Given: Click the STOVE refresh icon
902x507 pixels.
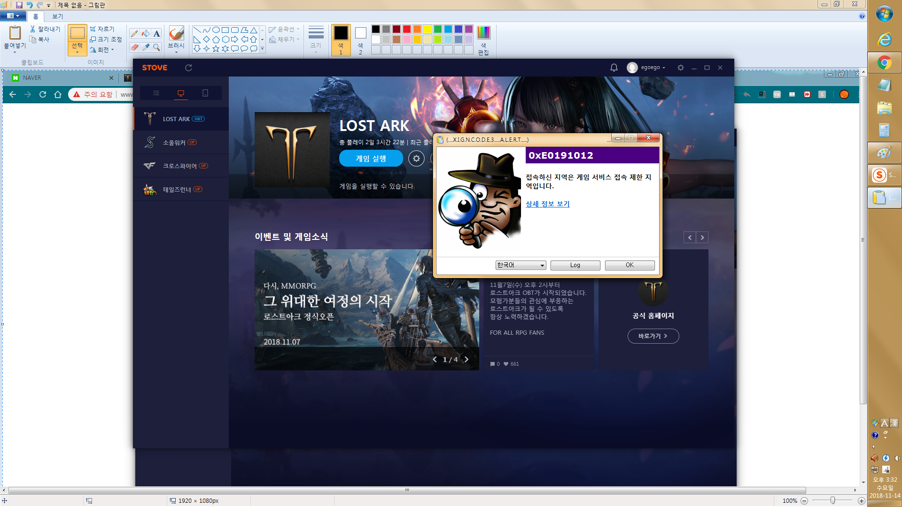Looking at the screenshot, I should 188,68.
